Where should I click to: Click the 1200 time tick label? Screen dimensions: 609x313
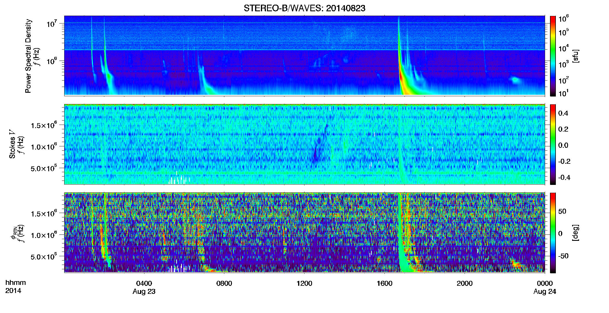[304, 283]
